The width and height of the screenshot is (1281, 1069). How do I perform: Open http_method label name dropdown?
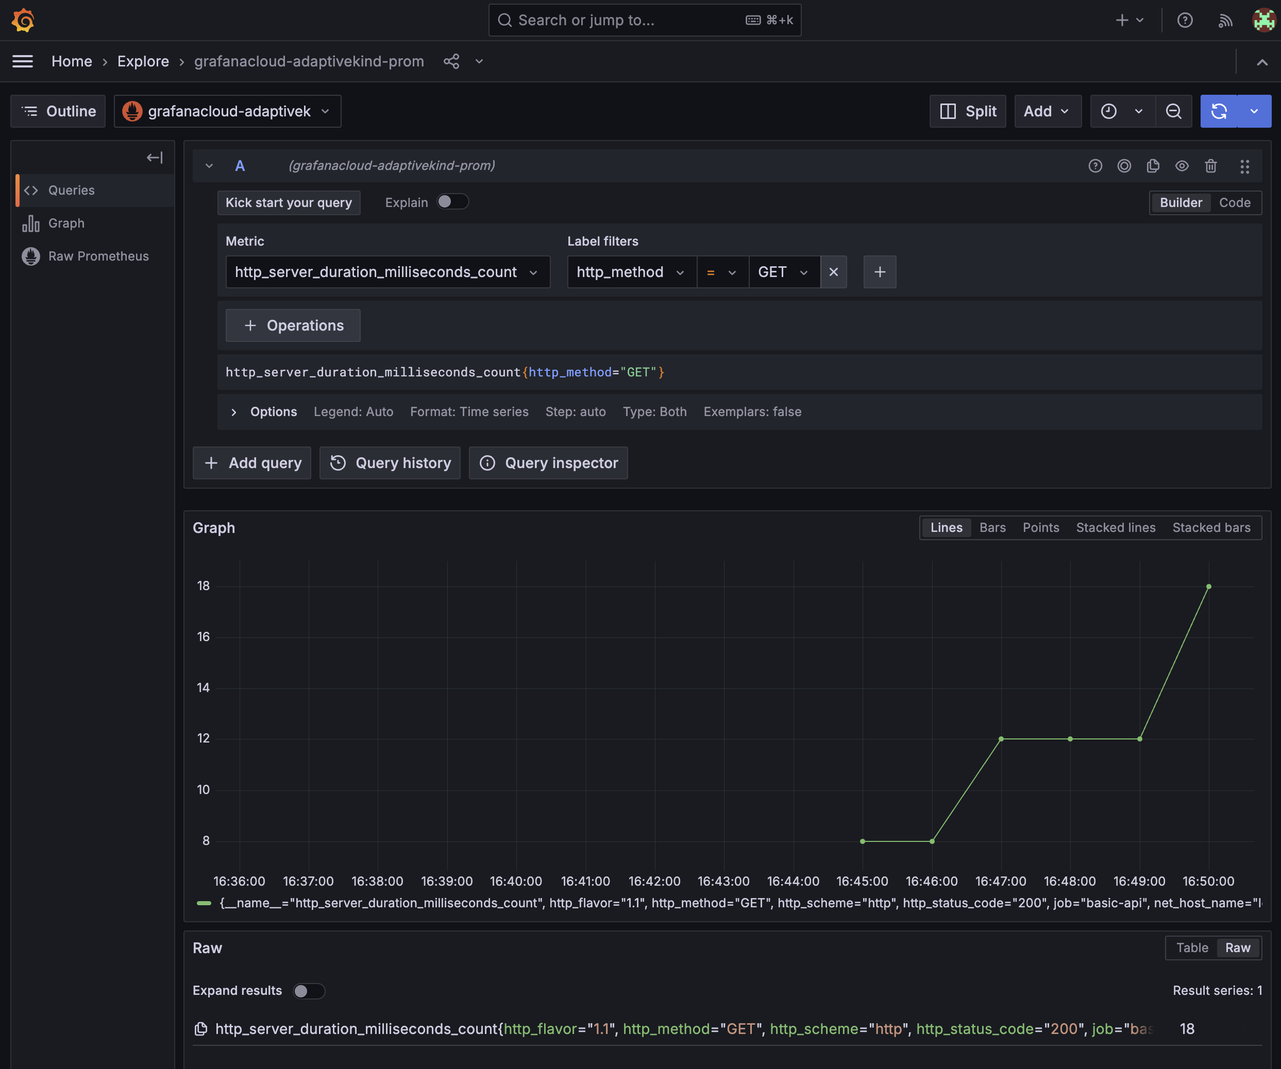(632, 272)
